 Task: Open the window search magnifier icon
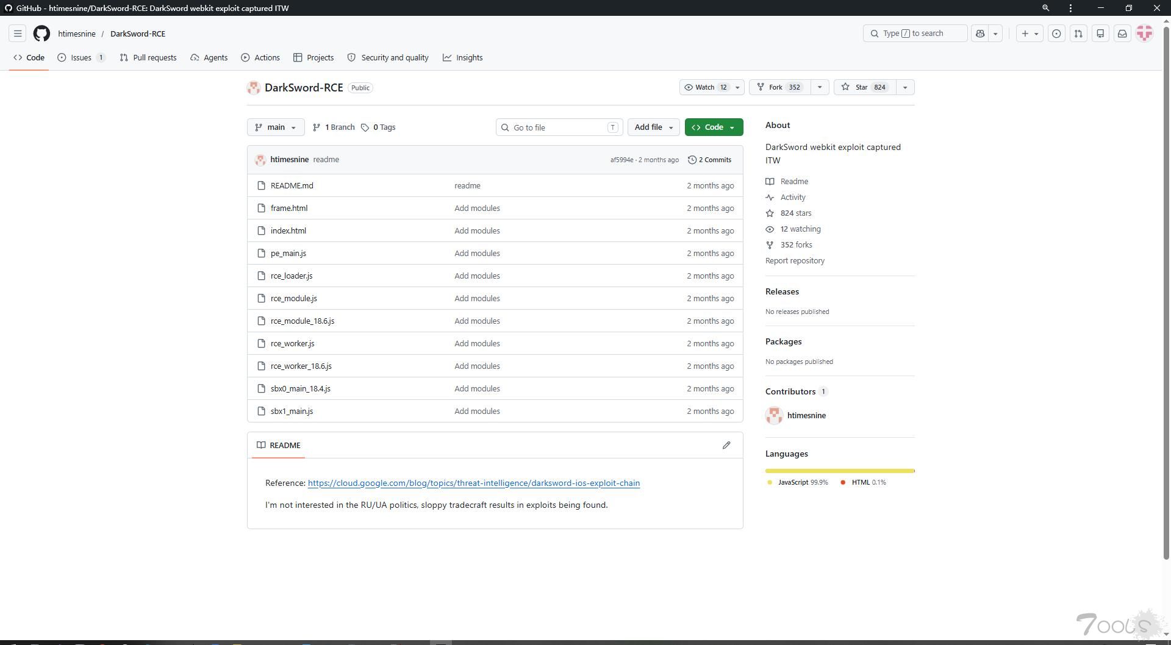1045,8
